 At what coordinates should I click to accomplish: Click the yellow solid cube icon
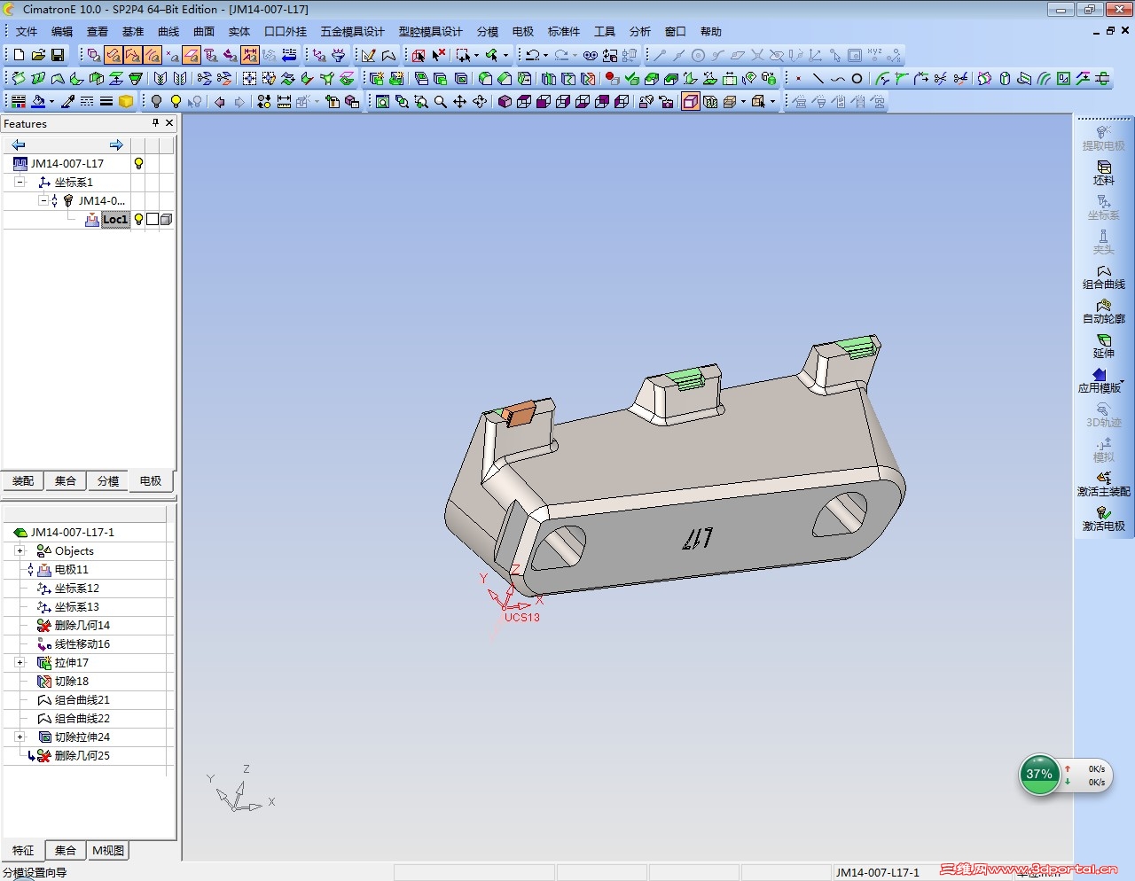tap(126, 102)
